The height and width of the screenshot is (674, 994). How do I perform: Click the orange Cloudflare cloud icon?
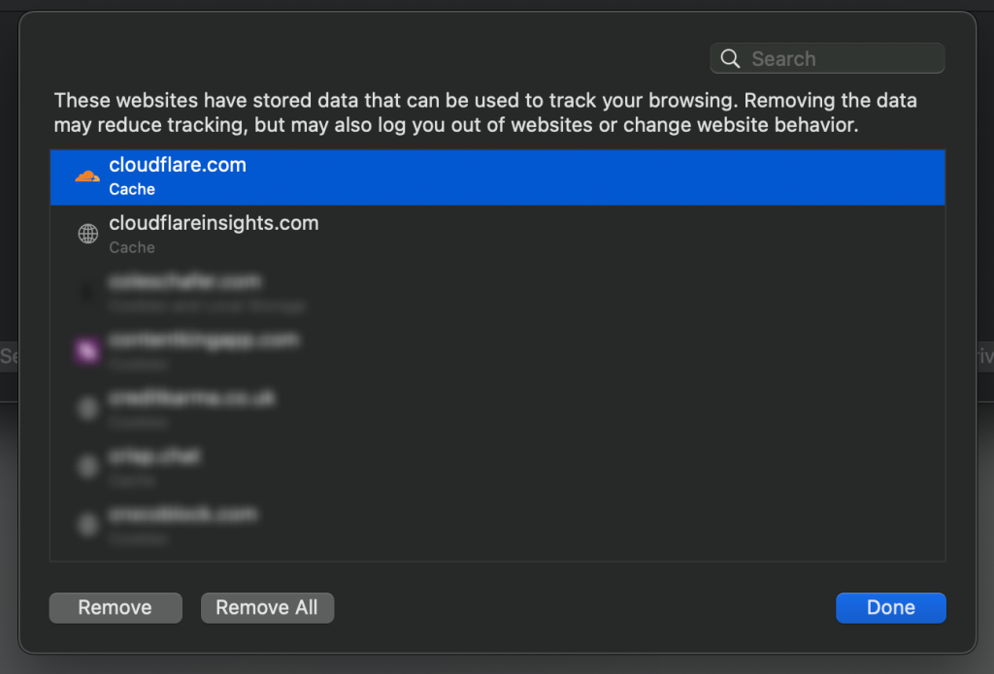[x=87, y=177]
